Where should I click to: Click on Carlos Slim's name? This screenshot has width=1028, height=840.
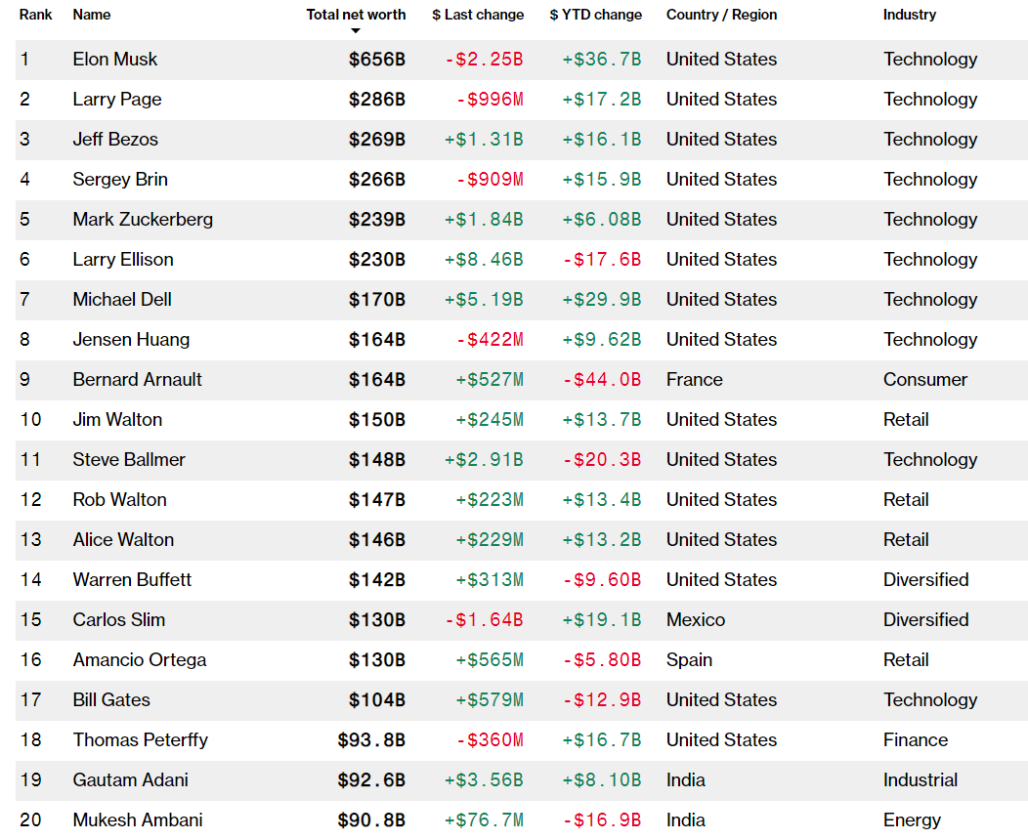click(118, 620)
